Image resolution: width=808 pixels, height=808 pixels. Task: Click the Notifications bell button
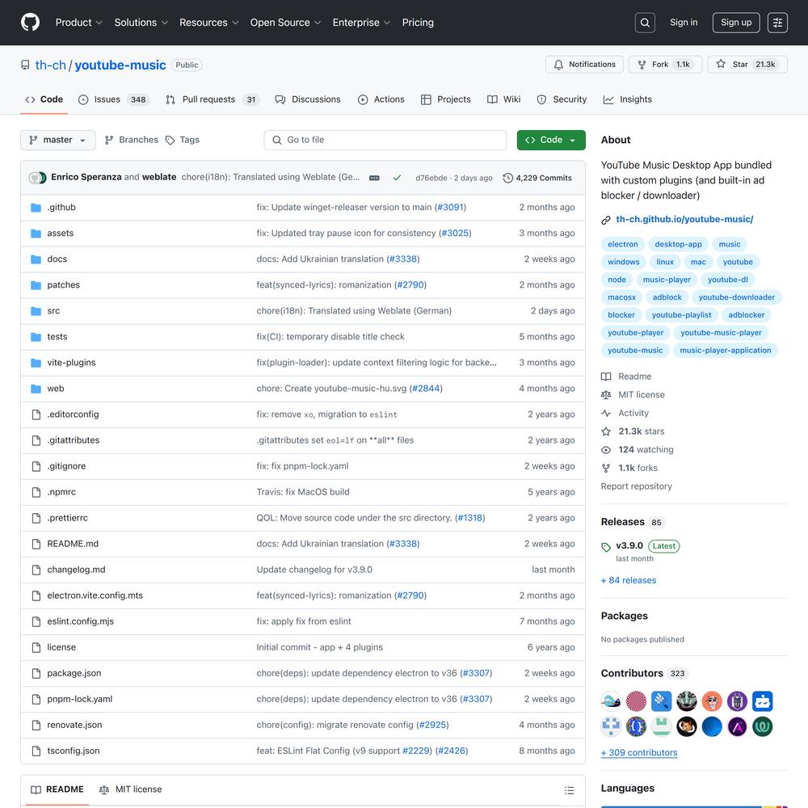[584, 65]
